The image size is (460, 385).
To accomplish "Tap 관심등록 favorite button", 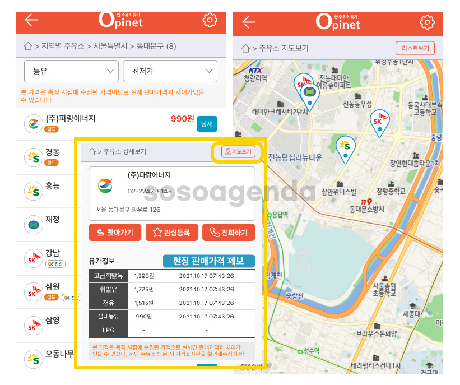I will tap(172, 233).
